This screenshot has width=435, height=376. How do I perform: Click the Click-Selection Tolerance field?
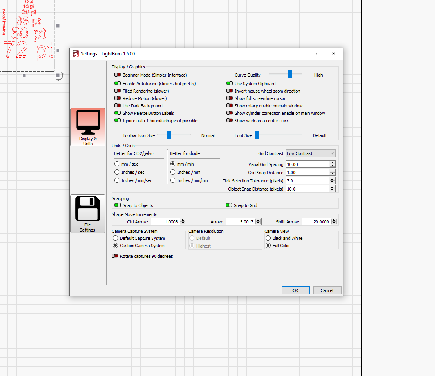click(308, 181)
